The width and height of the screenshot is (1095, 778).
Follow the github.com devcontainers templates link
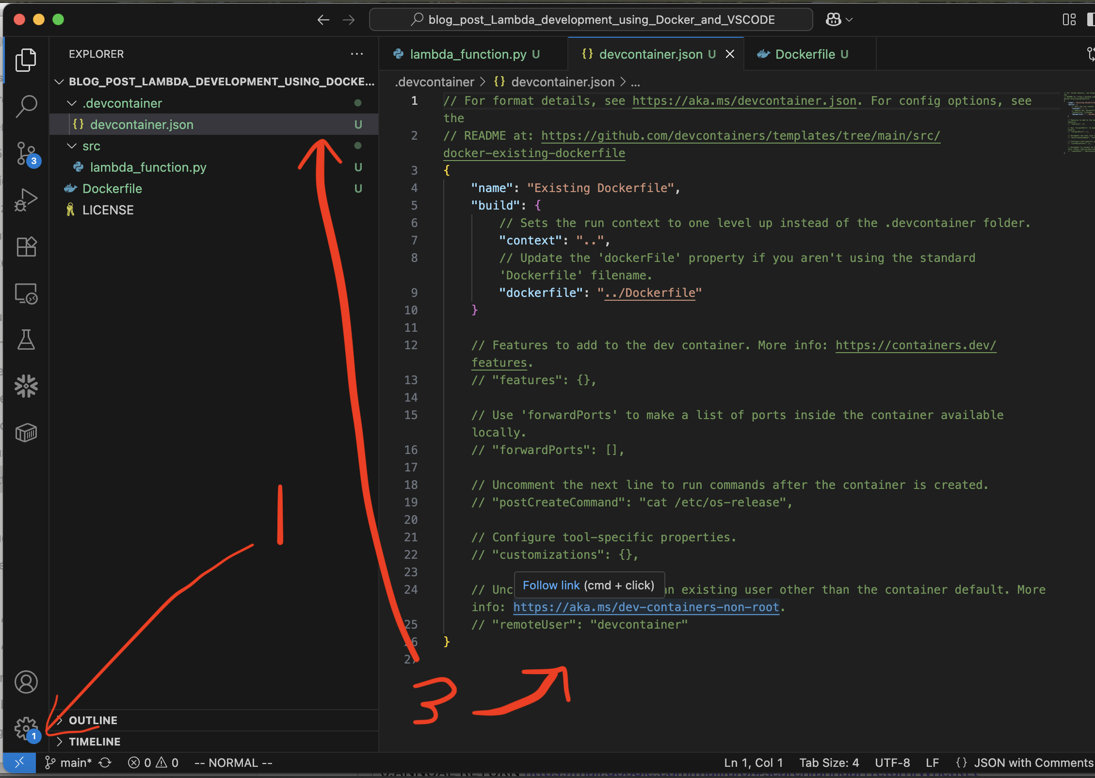pyautogui.click(x=741, y=136)
